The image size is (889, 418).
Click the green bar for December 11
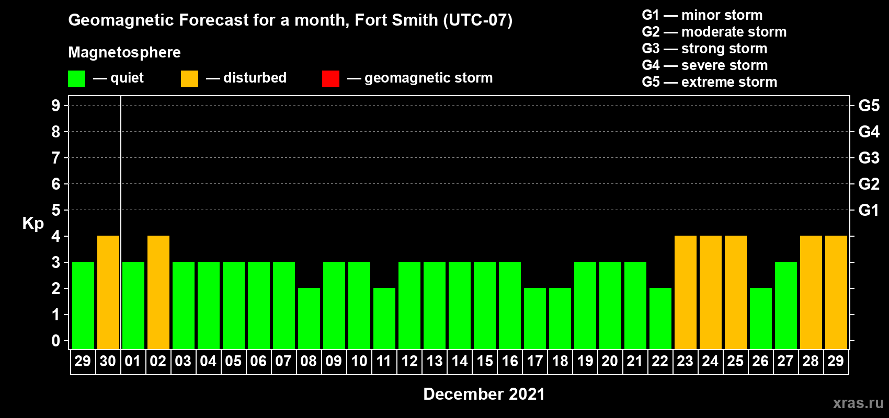[x=384, y=319]
